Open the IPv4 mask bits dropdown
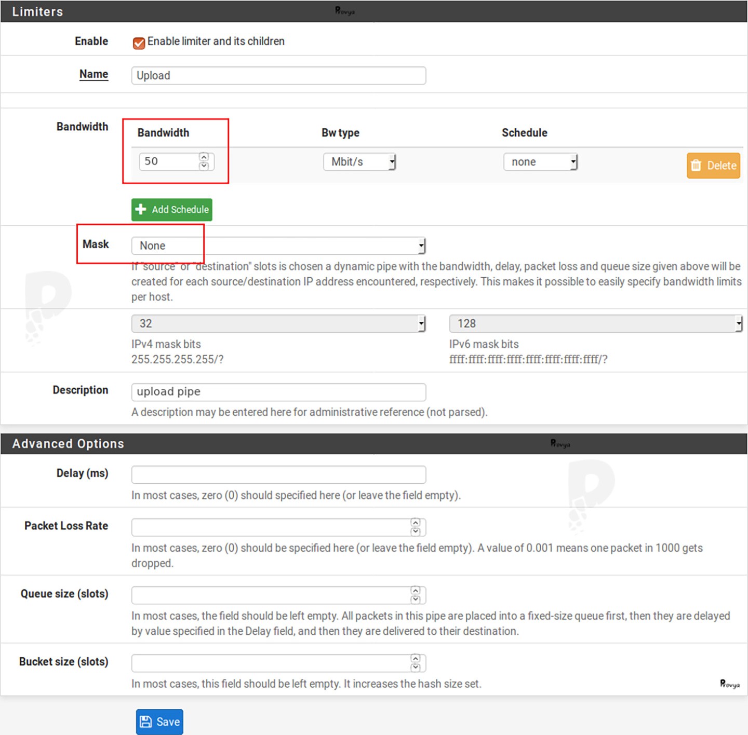The image size is (748, 735). point(278,323)
